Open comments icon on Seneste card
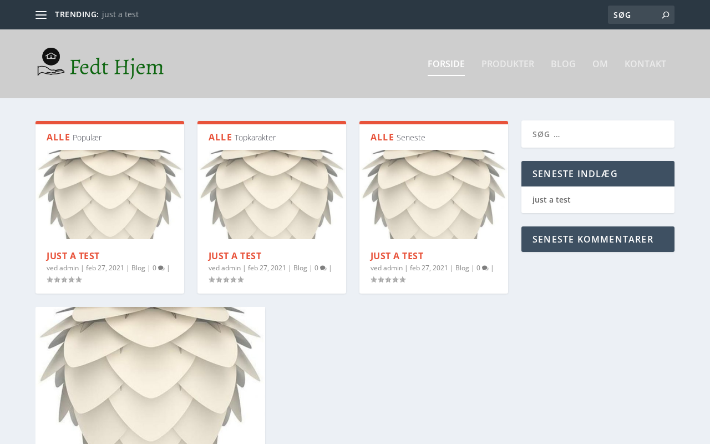The height and width of the screenshot is (444, 710). [x=485, y=268]
